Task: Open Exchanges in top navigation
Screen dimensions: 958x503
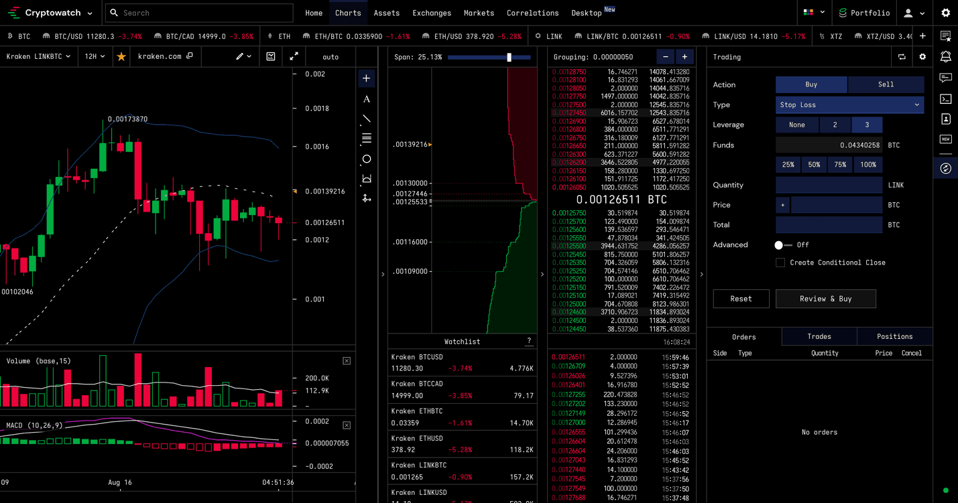Action: click(x=432, y=13)
